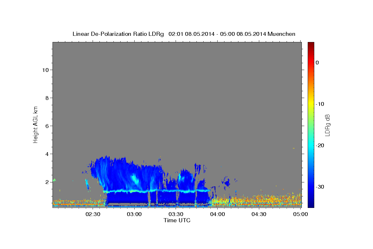
Task: Click the height tick label 2
Action: click(x=47, y=182)
